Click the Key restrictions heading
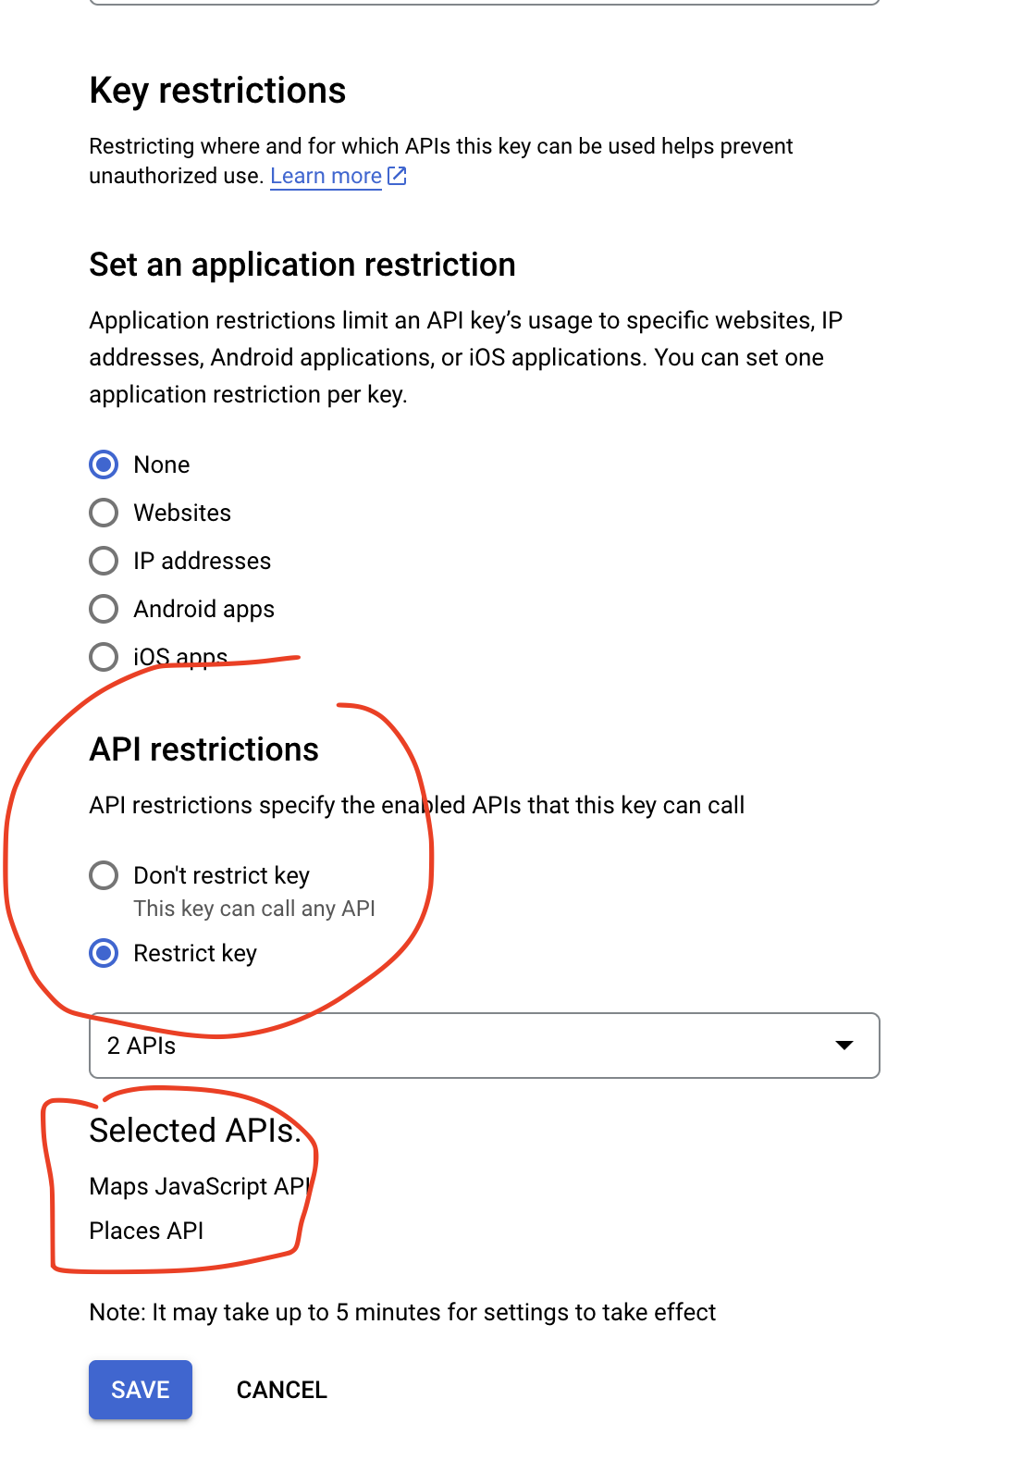The height and width of the screenshot is (1473, 1010). pyautogui.click(x=217, y=91)
